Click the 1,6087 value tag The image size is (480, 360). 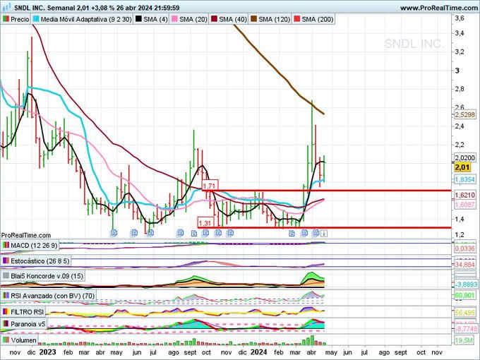465,205
